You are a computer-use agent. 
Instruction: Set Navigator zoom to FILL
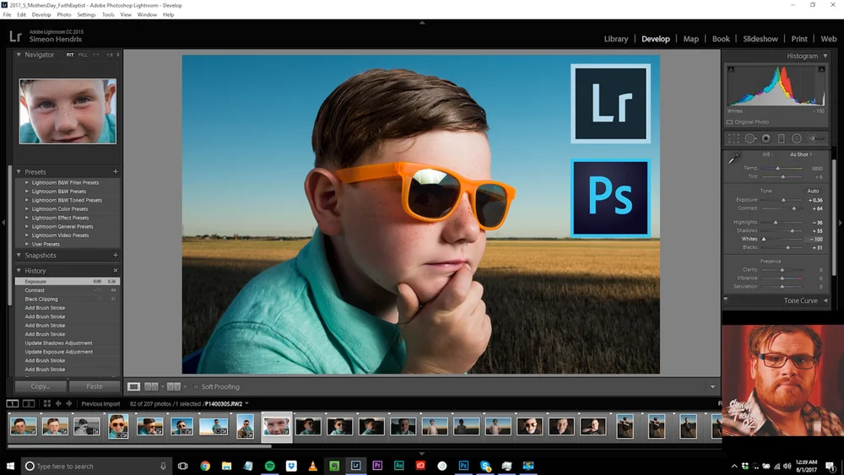(x=83, y=55)
